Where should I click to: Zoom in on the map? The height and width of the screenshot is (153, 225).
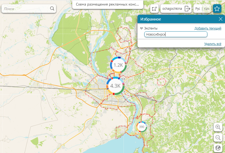(218, 127)
